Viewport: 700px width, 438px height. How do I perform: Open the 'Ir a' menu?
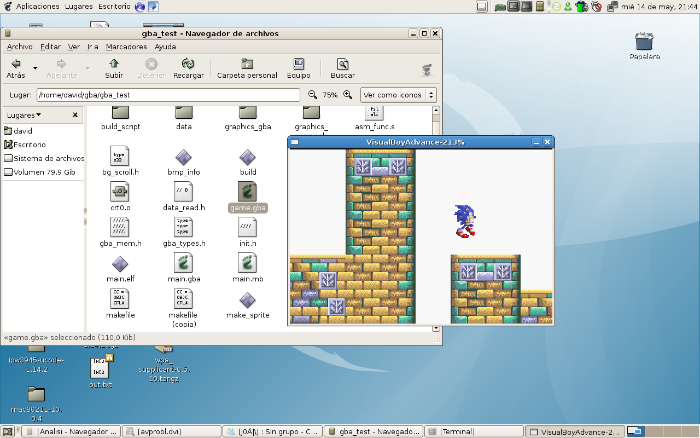(93, 47)
